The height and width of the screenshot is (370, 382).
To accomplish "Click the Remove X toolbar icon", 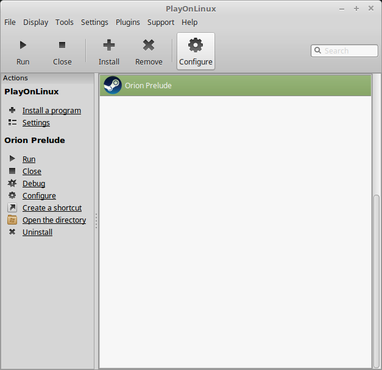I will click(149, 45).
